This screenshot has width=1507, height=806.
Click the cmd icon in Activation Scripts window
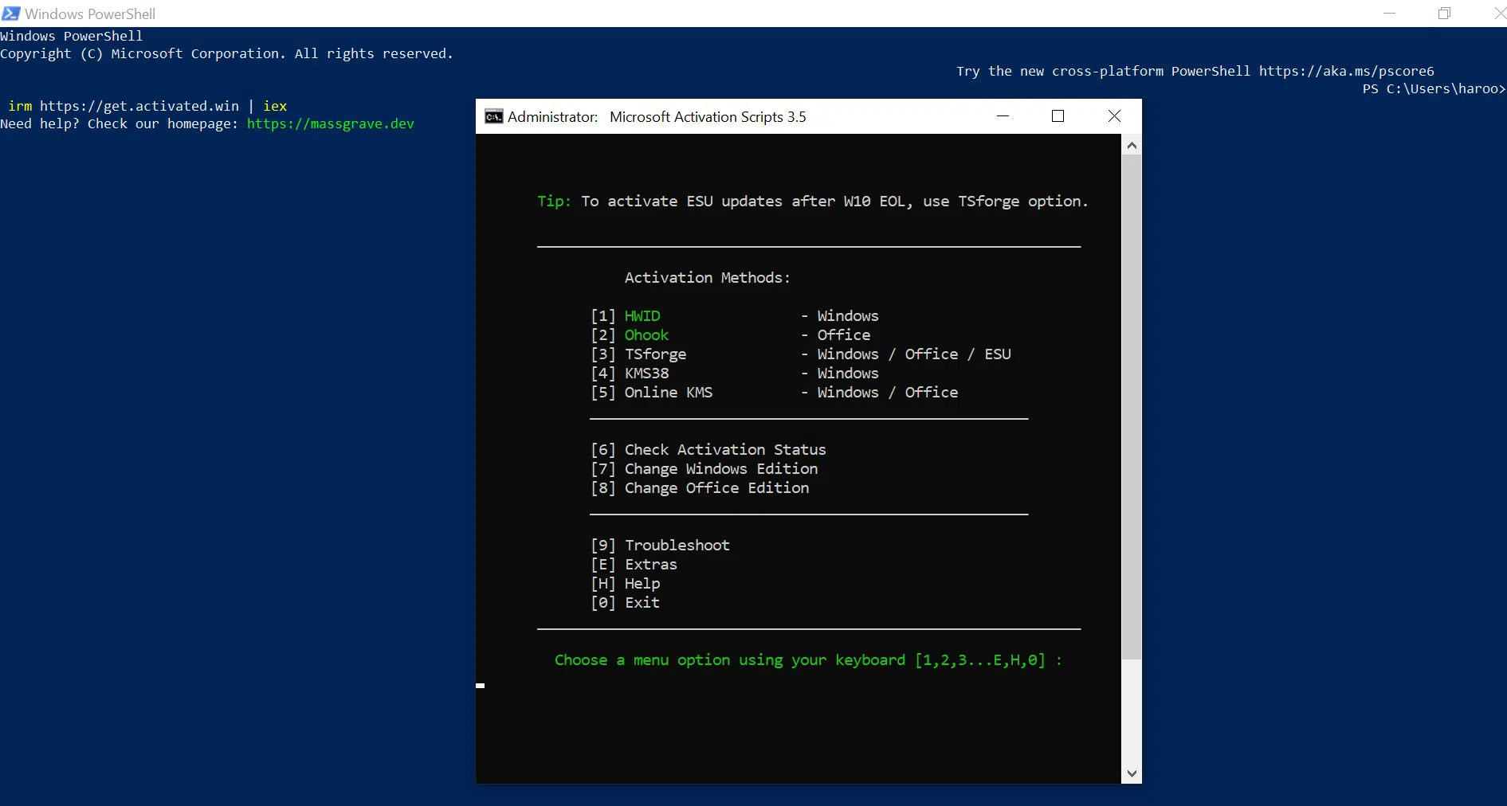(x=493, y=117)
